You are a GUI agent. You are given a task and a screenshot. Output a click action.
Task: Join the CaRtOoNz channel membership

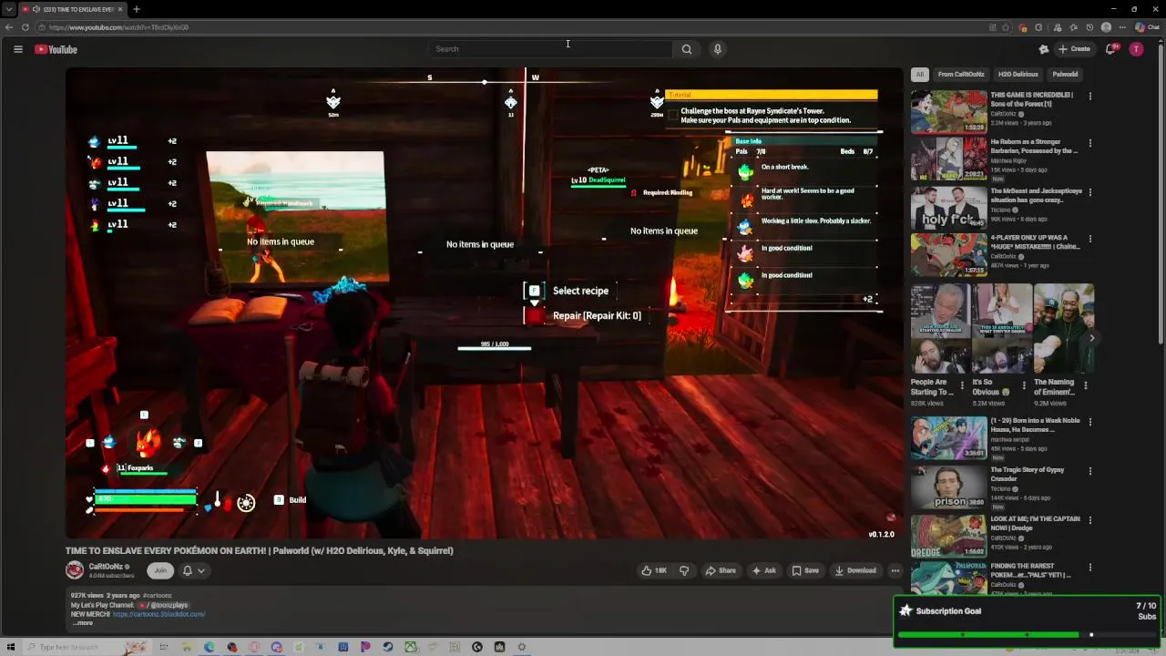[x=160, y=570]
